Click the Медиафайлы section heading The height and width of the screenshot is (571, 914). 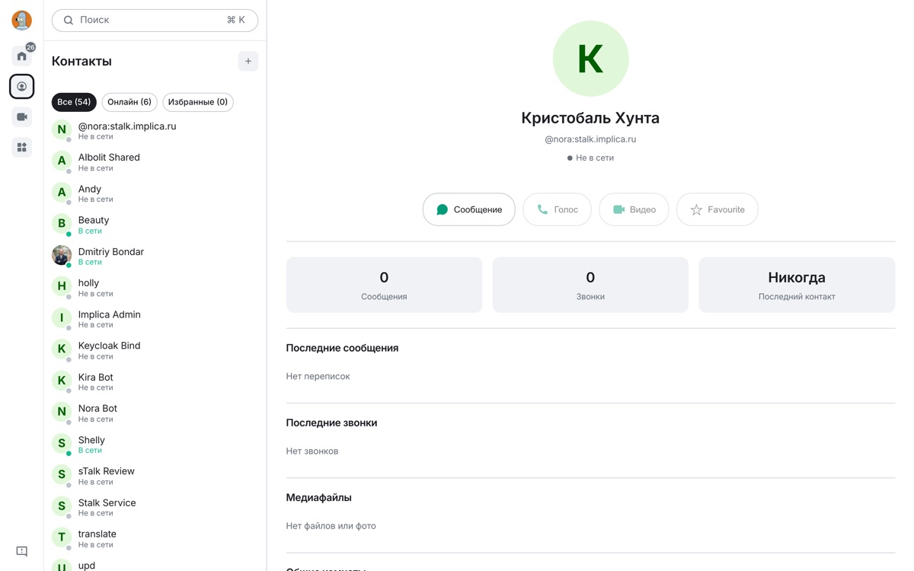pyautogui.click(x=318, y=497)
